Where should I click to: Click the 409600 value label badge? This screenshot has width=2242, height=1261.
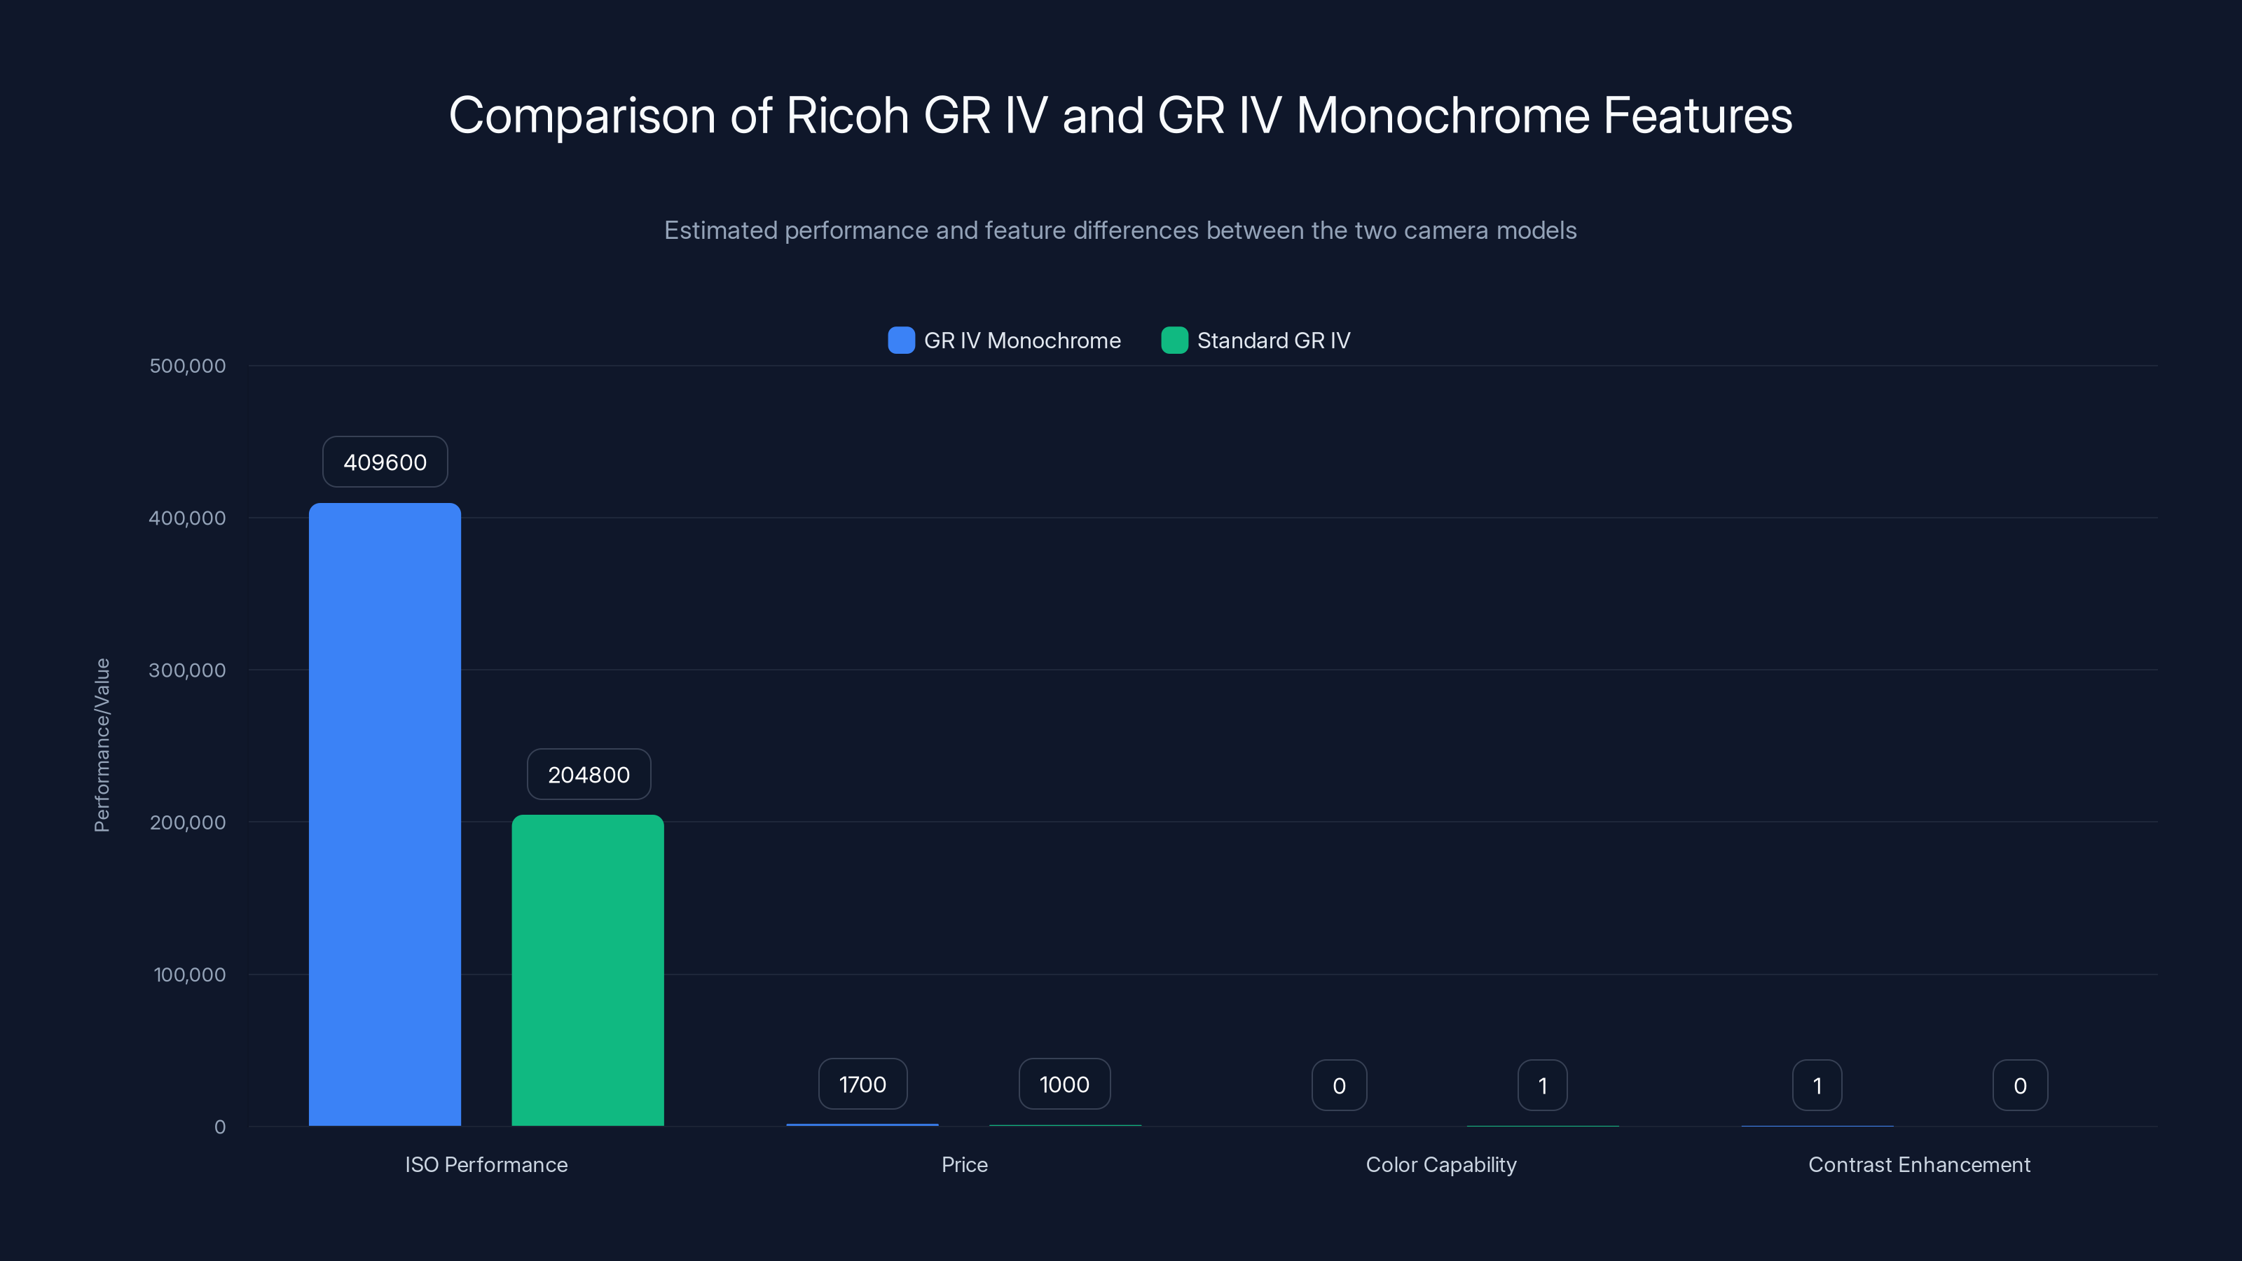(384, 462)
